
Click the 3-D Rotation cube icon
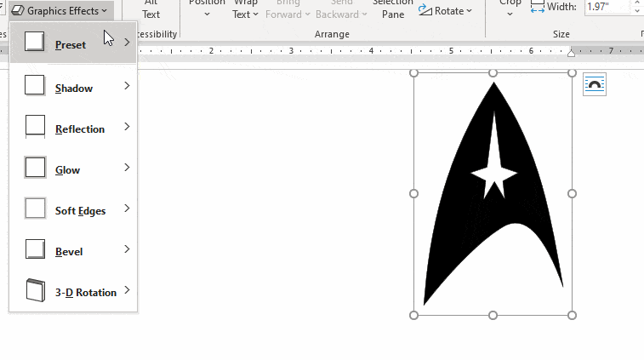click(x=35, y=290)
